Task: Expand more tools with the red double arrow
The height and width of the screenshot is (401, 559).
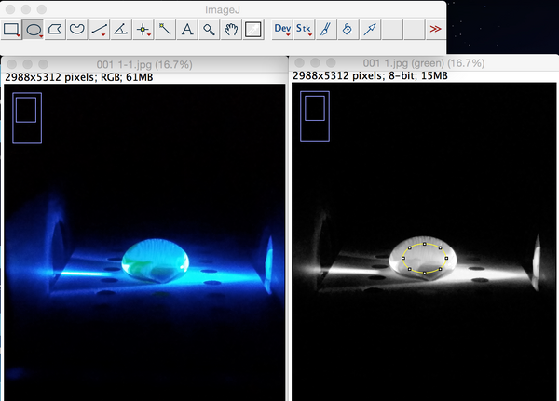Action: tap(435, 30)
